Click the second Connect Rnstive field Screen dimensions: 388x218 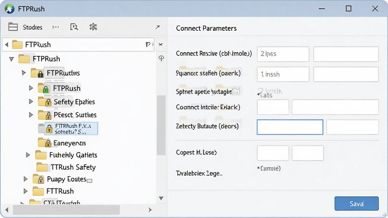(346, 54)
